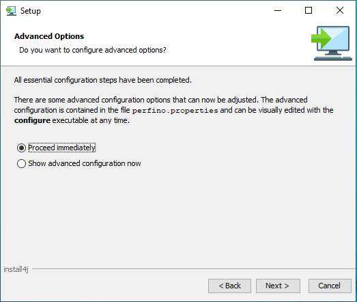Minimize the Setup window
Image resolution: width=357 pixels, height=302 pixels.
point(278,10)
